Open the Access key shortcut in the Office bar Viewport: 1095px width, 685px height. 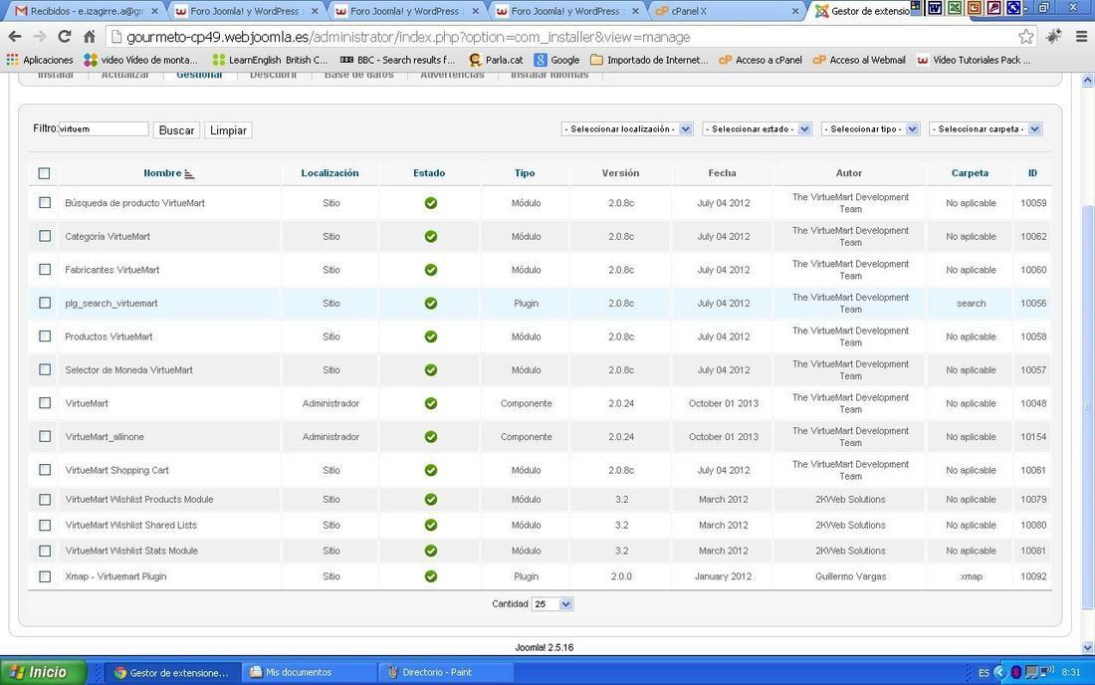[x=993, y=8]
